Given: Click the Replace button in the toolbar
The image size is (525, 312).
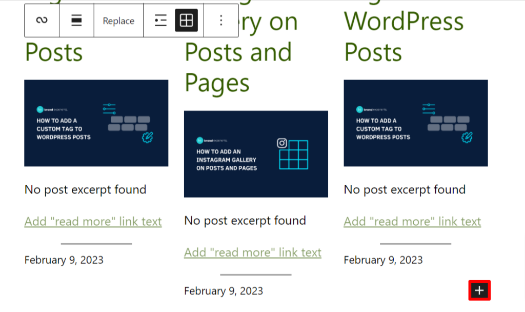Looking at the screenshot, I should click(118, 21).
